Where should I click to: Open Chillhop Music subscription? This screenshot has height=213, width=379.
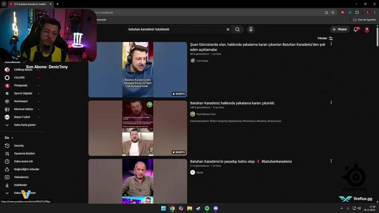coord(23,70)
